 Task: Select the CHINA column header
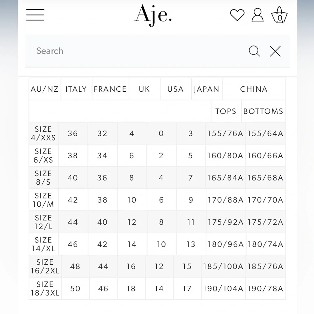(x=254, y=89)
